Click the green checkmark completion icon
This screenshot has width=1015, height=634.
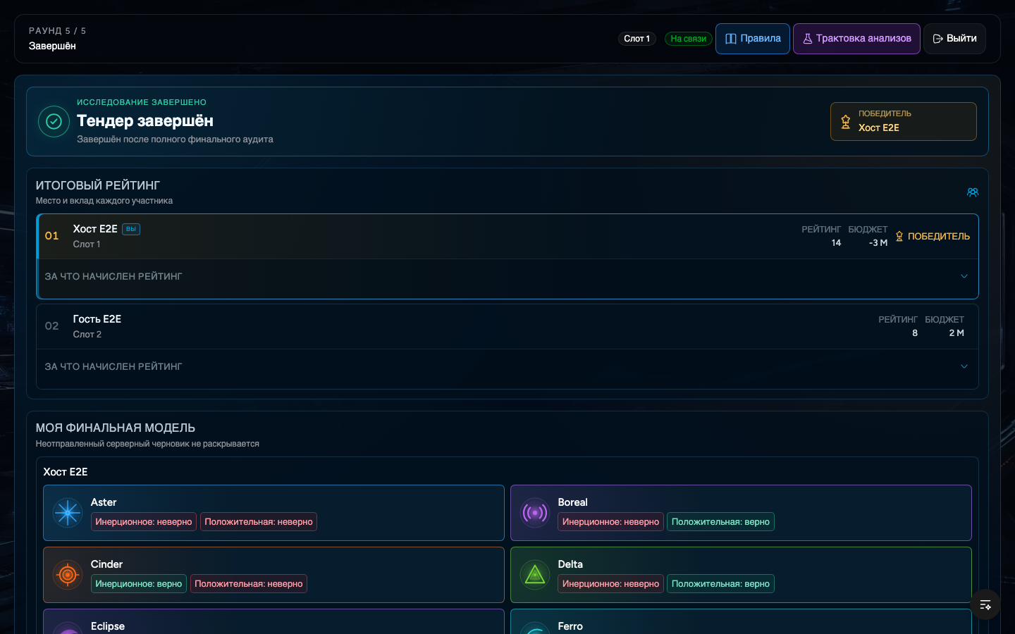click(x=54, y=121)
